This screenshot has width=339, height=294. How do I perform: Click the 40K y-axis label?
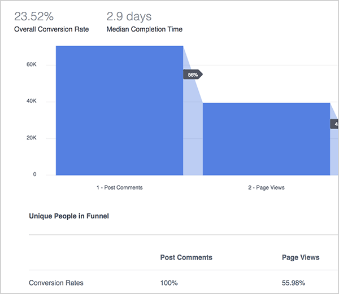31,102
